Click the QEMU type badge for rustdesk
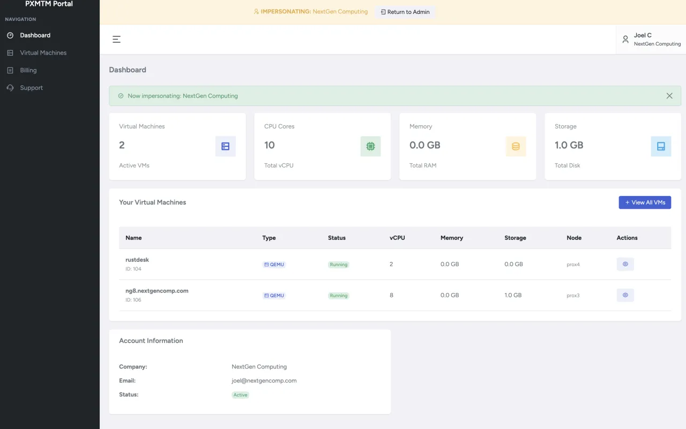Viewport: 686px width, 429px height. point(274,265)
